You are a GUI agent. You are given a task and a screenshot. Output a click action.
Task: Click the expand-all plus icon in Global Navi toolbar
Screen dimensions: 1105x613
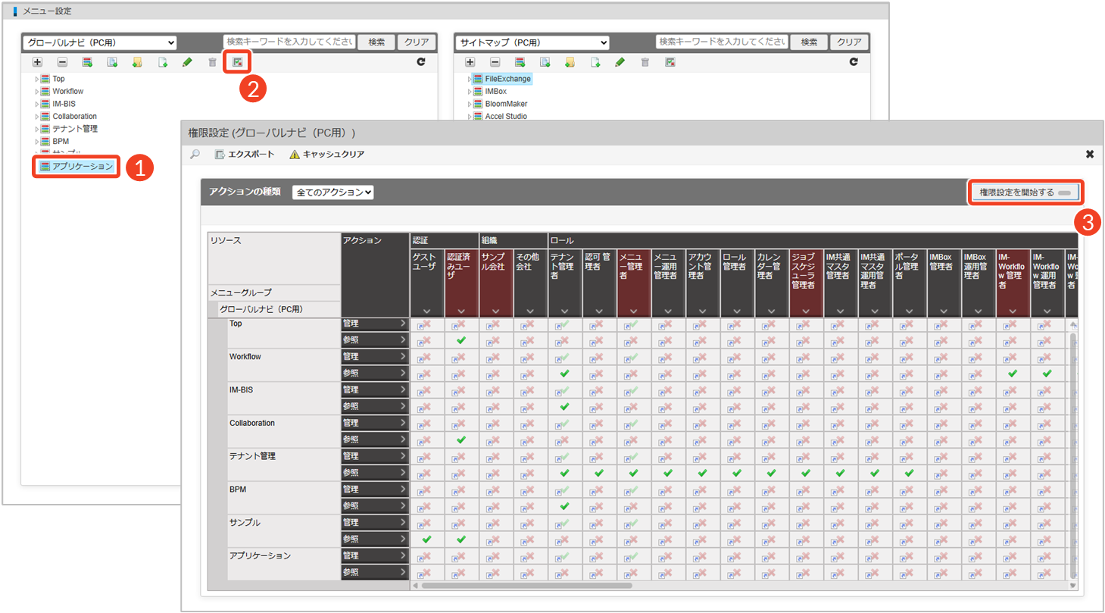point(38,62)
